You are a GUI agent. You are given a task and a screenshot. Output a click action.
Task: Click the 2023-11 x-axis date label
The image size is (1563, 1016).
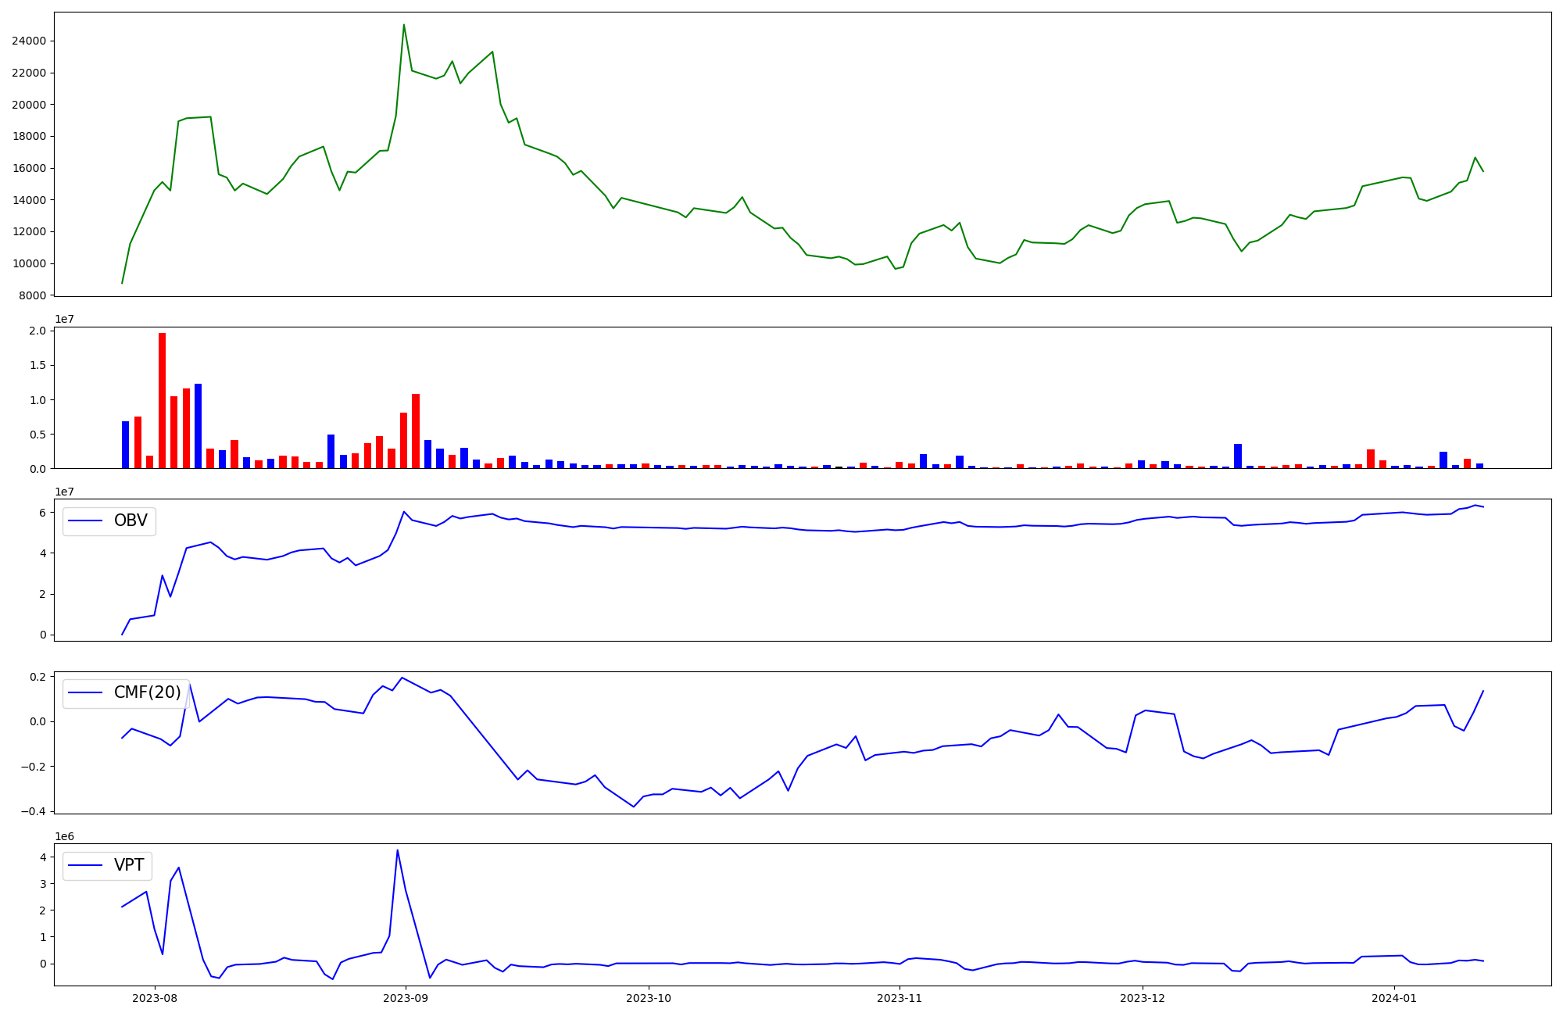click(900, 998)
